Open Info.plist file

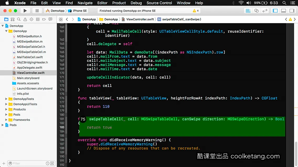23,94
